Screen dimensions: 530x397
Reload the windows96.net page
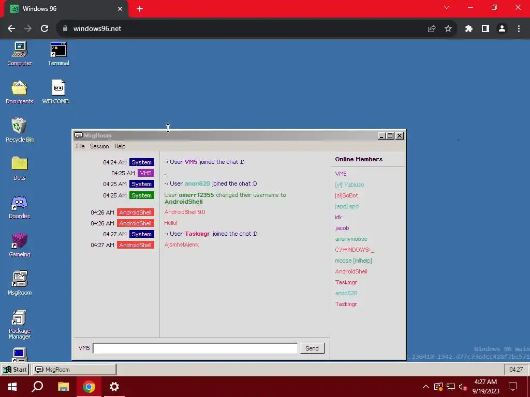pos(45,28)
